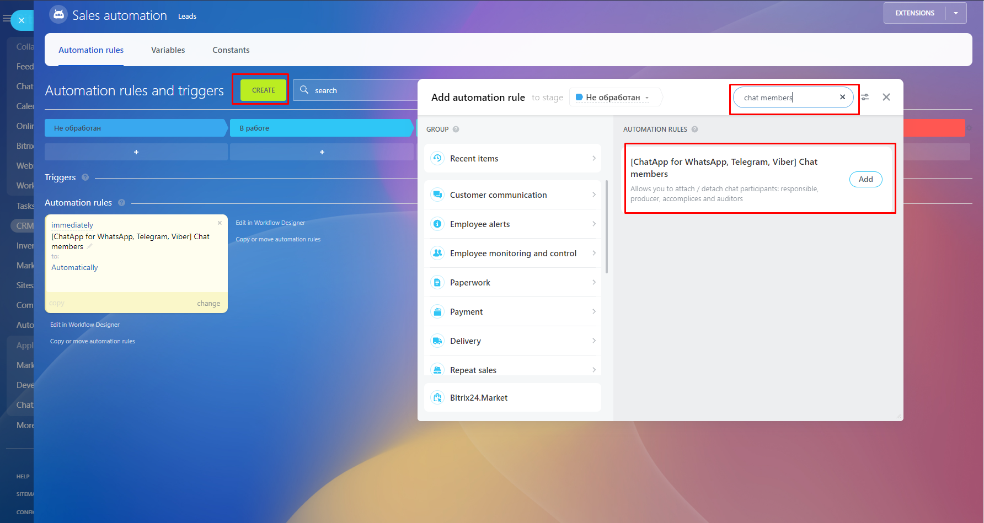Click the pencil edit icon on rule title

(89, 247)
